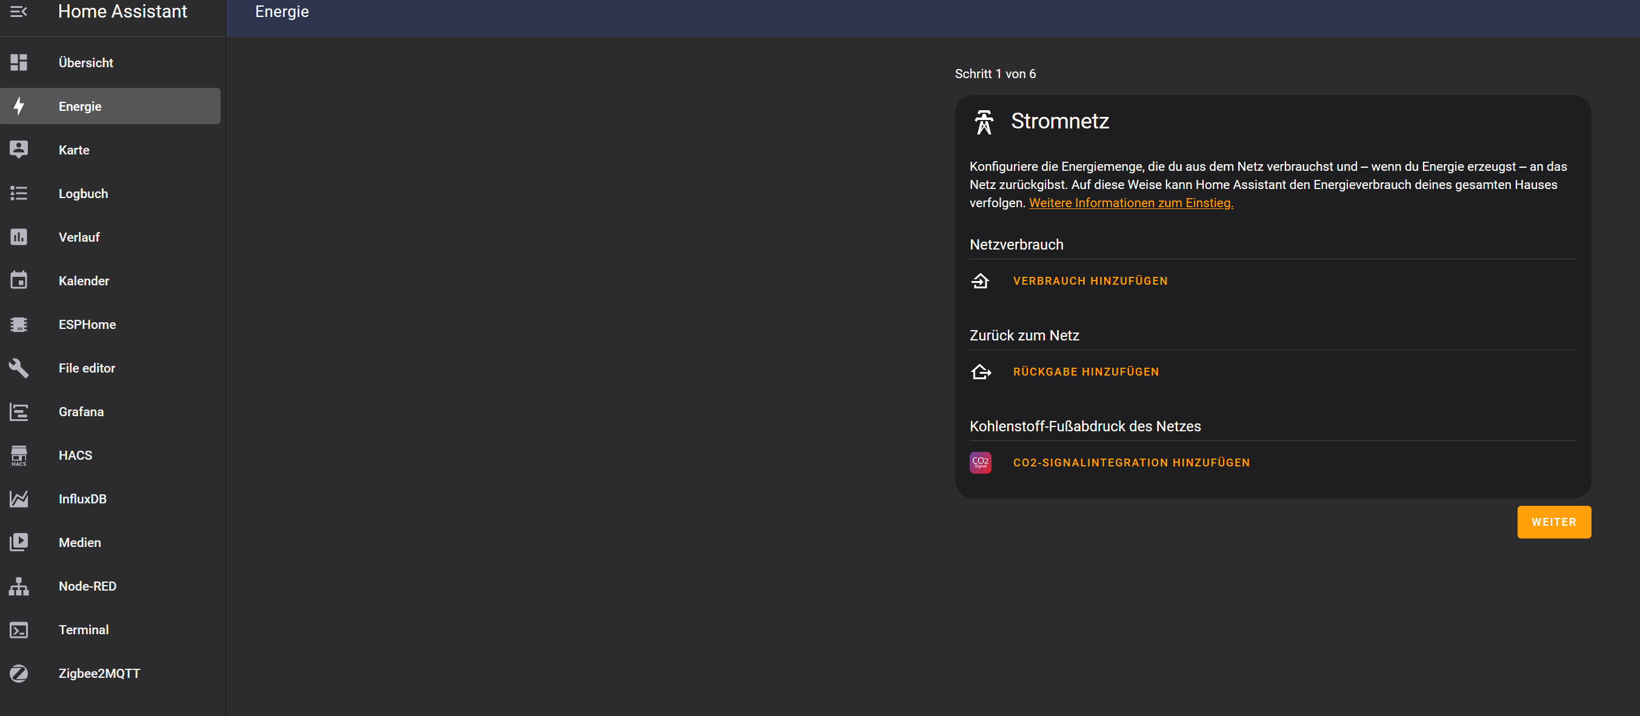This screenshot has height=716, width=1640.
Task: Click the CO2 Signal integration icon
Action: point(980,463)
